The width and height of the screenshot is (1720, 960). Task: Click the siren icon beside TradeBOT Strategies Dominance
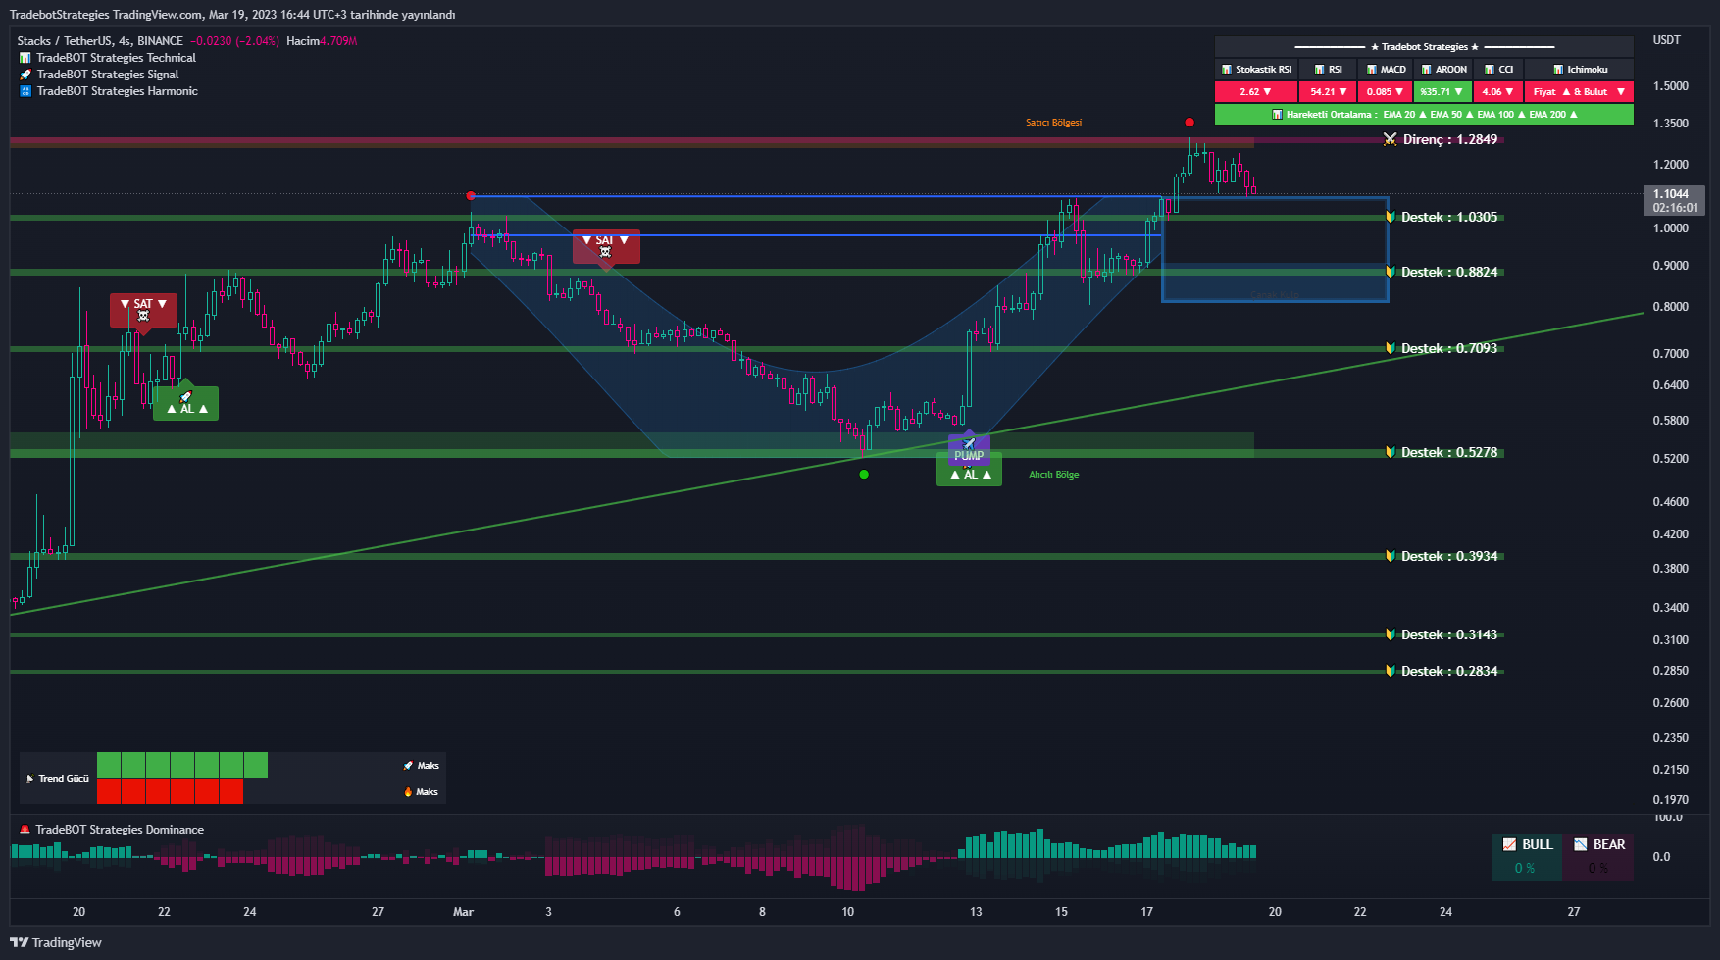tap(25, 830)
